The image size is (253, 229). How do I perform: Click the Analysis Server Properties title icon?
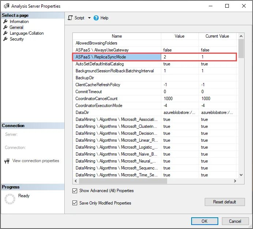click(x=7, y=6)
